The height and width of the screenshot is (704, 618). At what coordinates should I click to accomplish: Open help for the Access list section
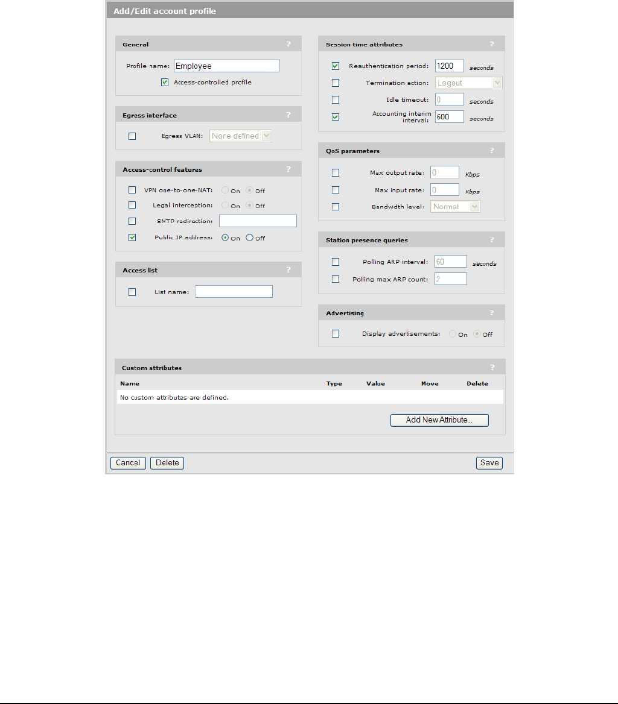coord(288,270)
